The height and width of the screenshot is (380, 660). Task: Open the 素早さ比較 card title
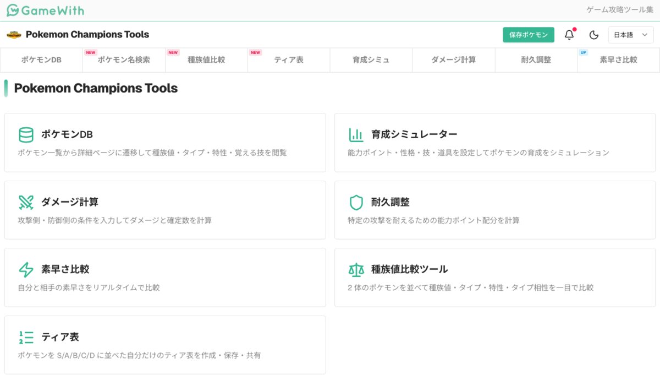pyautogui.click(x=65, y=269)
